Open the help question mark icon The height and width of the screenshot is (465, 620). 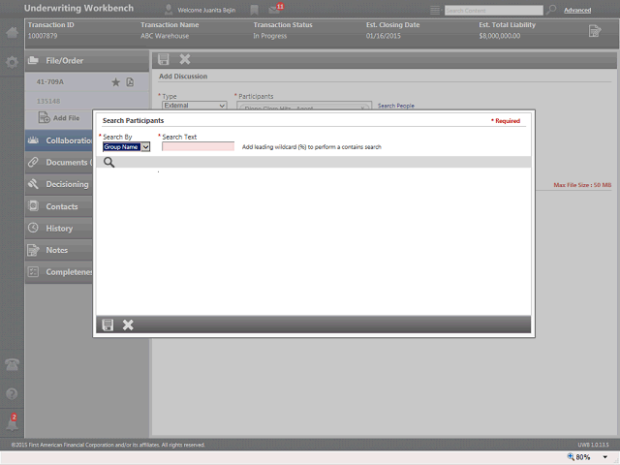click(x=12, y=394)
